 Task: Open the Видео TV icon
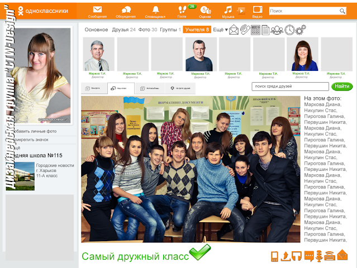(x=258, y=9)
